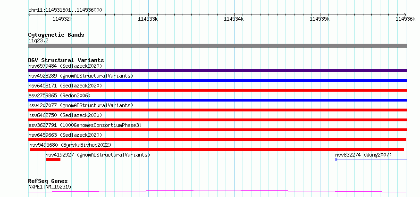Select the short red nsv4192927 variant bar
Image resolution: width=420 pixels, height=197 pixels.
click(53, 159)
